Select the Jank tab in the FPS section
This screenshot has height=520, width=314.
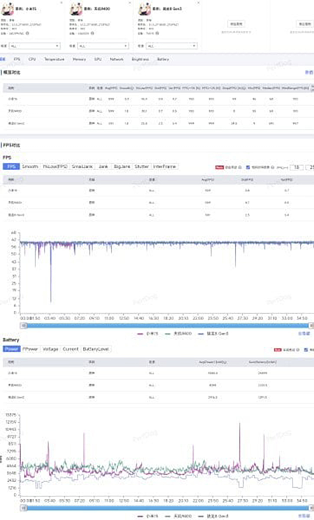click(103, 166)
